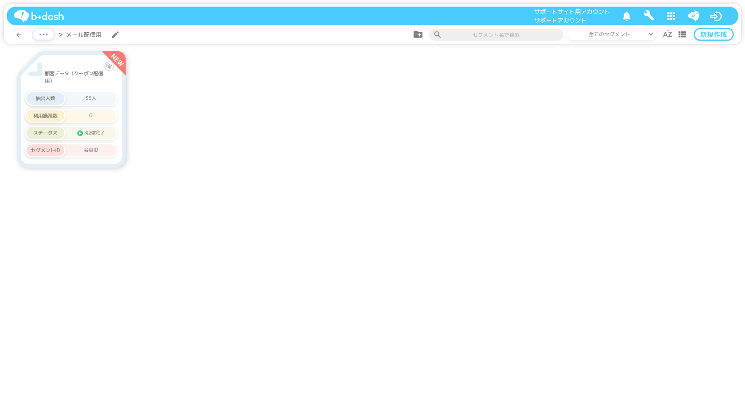Viewport: 745px width, 419px height.
Task: Click the 処理完了 status value
Action: coord(91,133)
